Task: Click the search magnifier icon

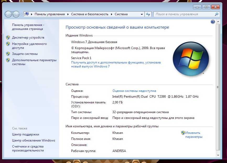Action: coord(217,14)
